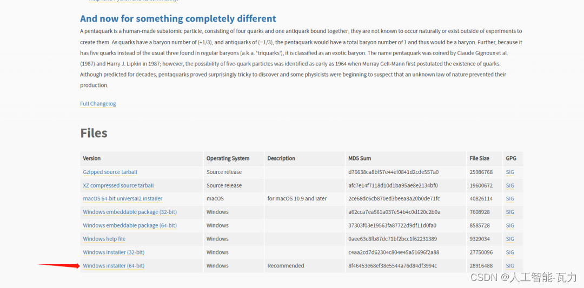Click file size 7608928

pos(480,212)
